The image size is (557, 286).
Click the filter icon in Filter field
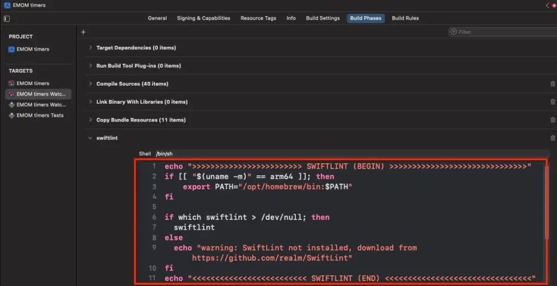tap(454, 32)
